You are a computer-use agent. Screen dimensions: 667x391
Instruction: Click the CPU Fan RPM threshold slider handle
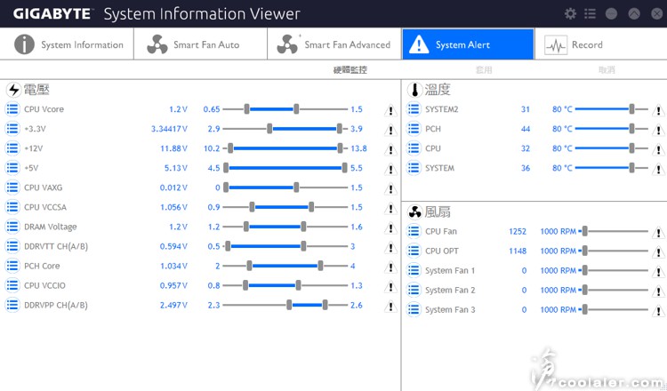coord(585,231)
